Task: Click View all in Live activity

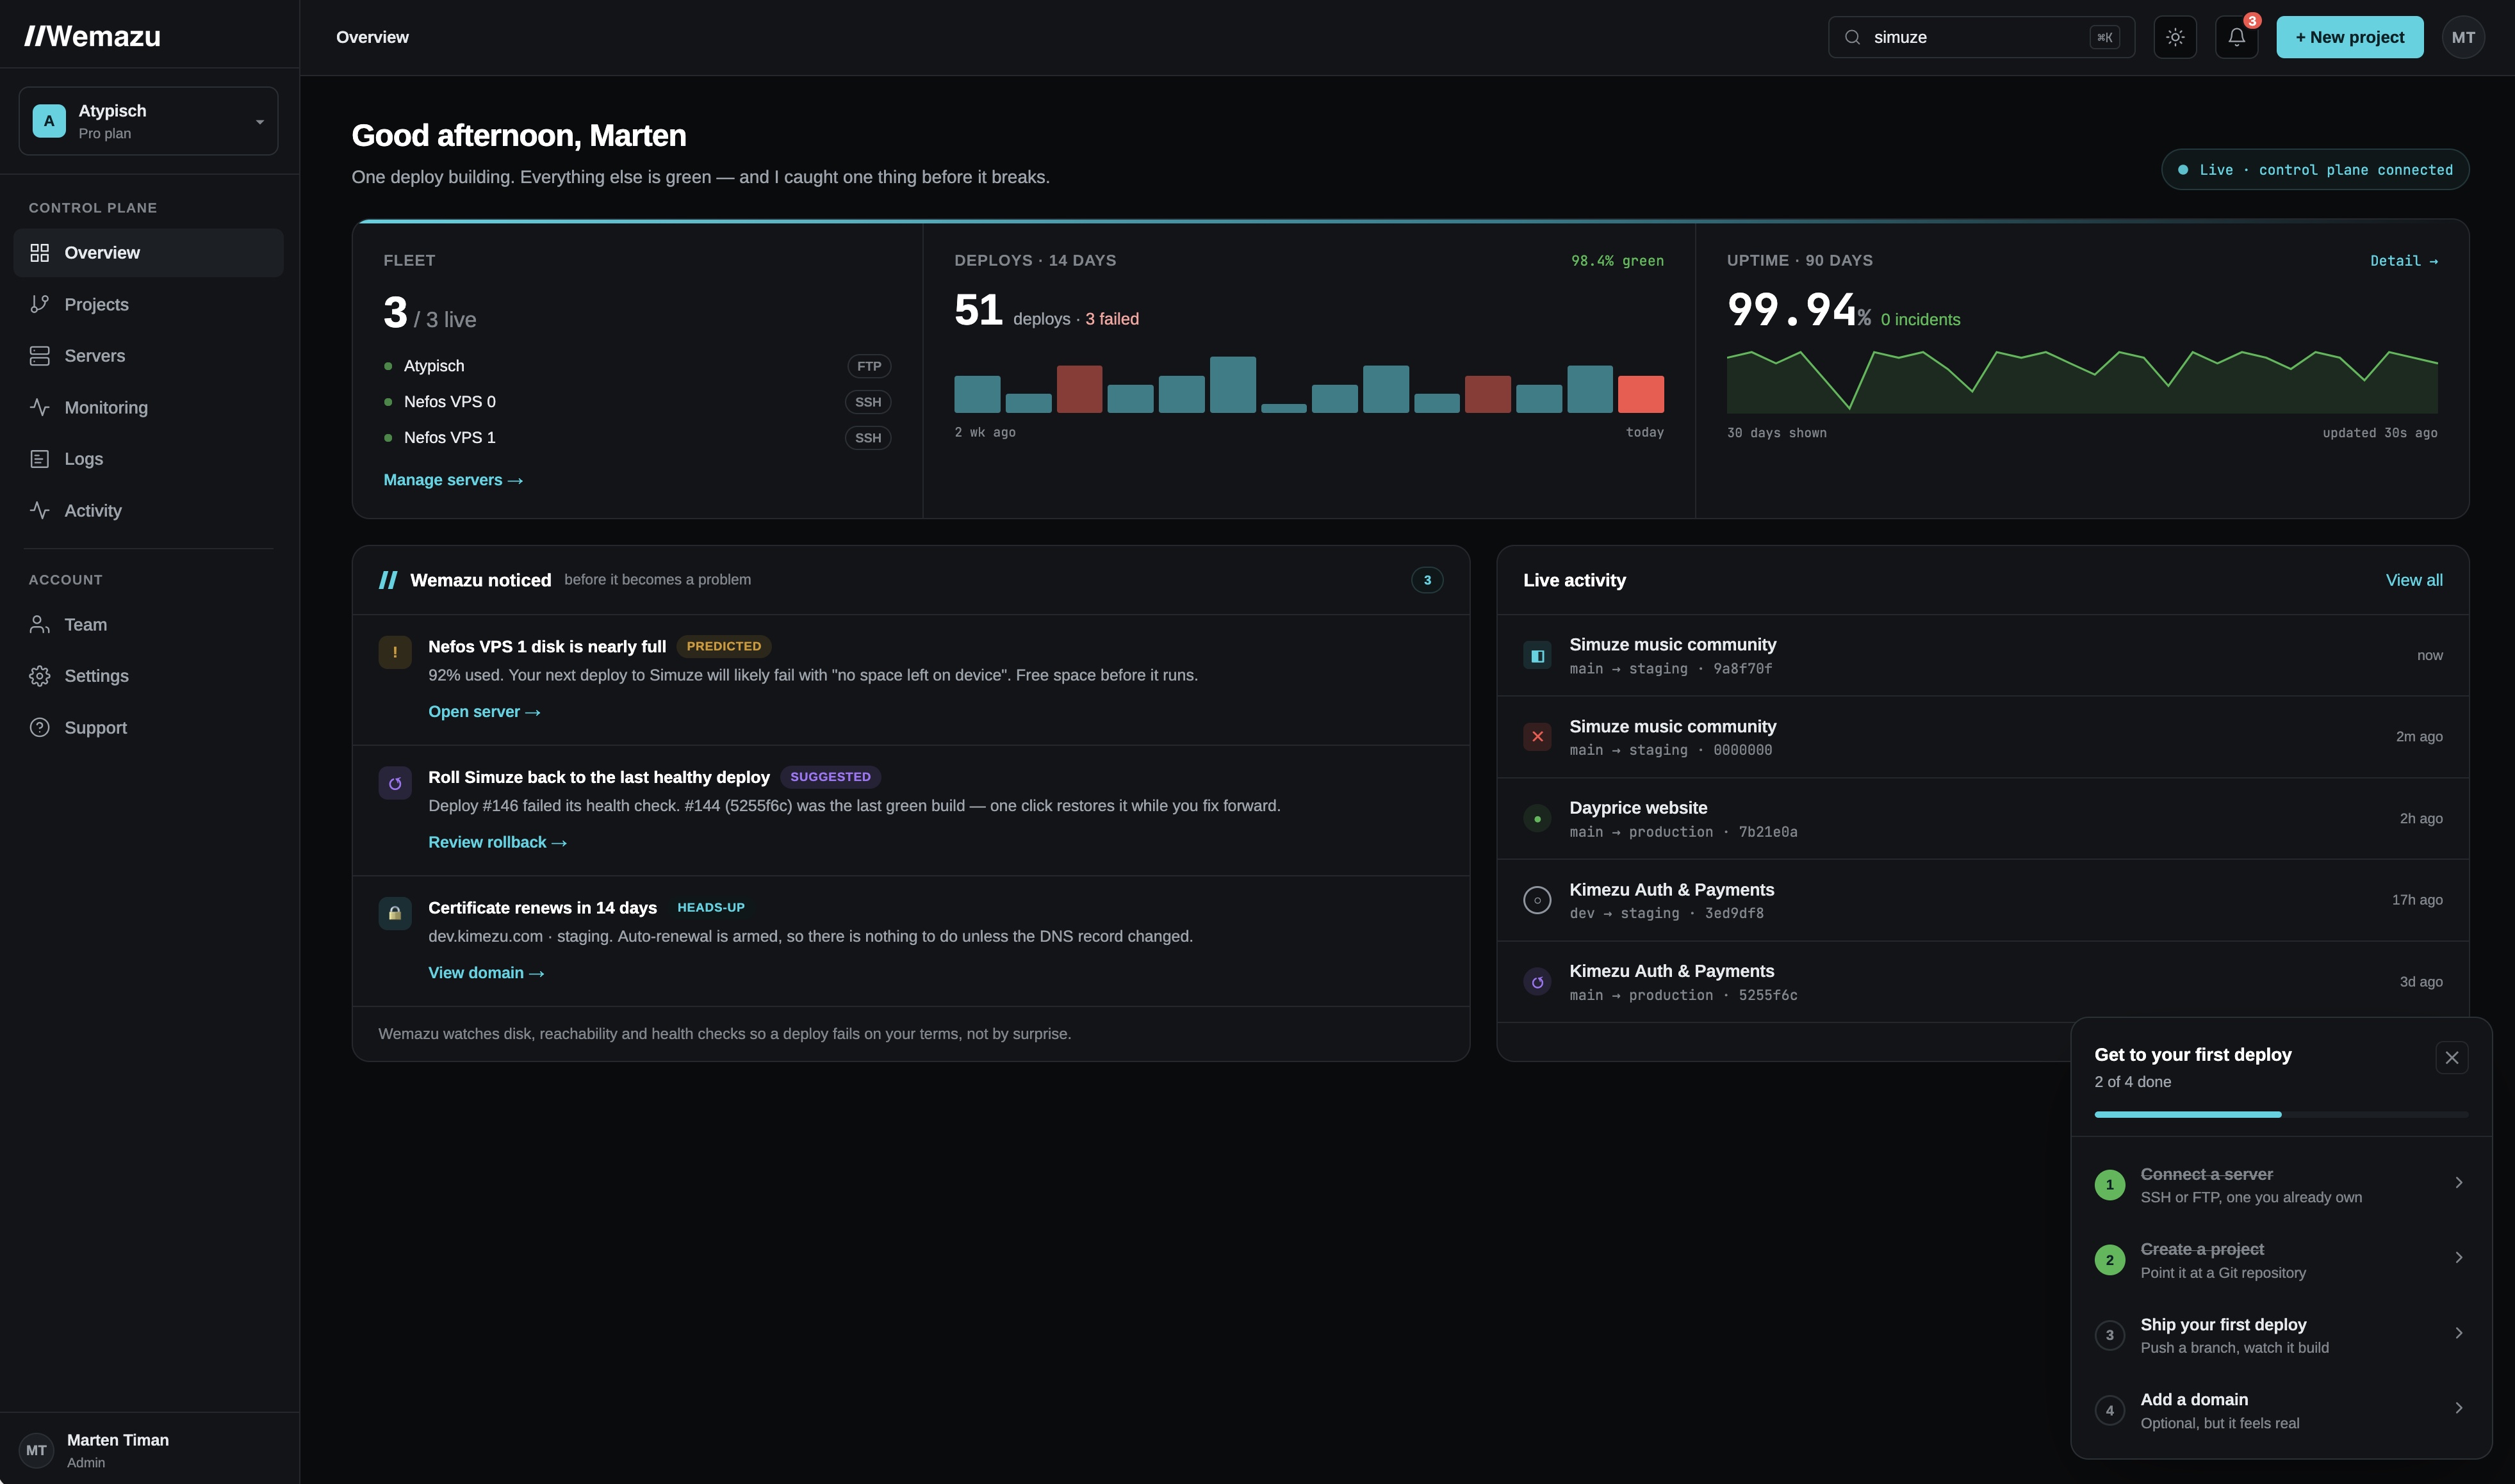Action: 2414,580
